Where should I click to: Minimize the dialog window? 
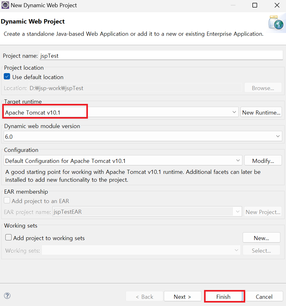point(233,5)
